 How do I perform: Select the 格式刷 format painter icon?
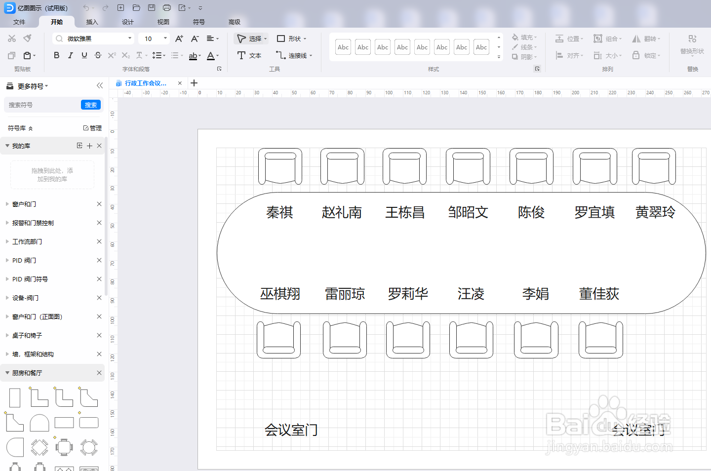[28, 38]
